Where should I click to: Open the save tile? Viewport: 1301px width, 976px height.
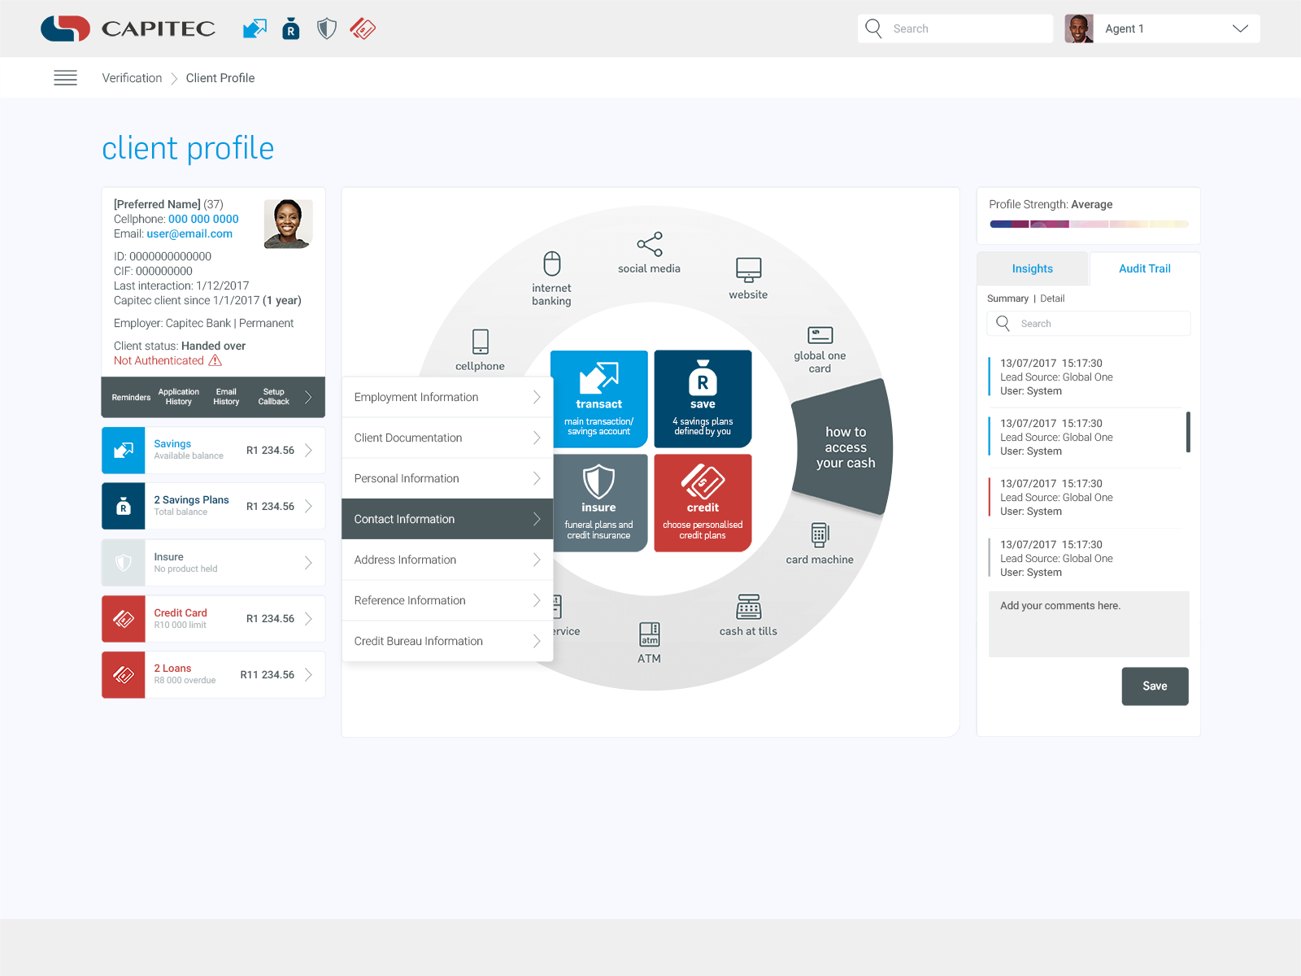tap(703, 399)
